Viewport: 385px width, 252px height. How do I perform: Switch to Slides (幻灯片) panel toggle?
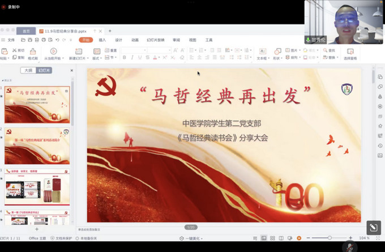(44, 70)
